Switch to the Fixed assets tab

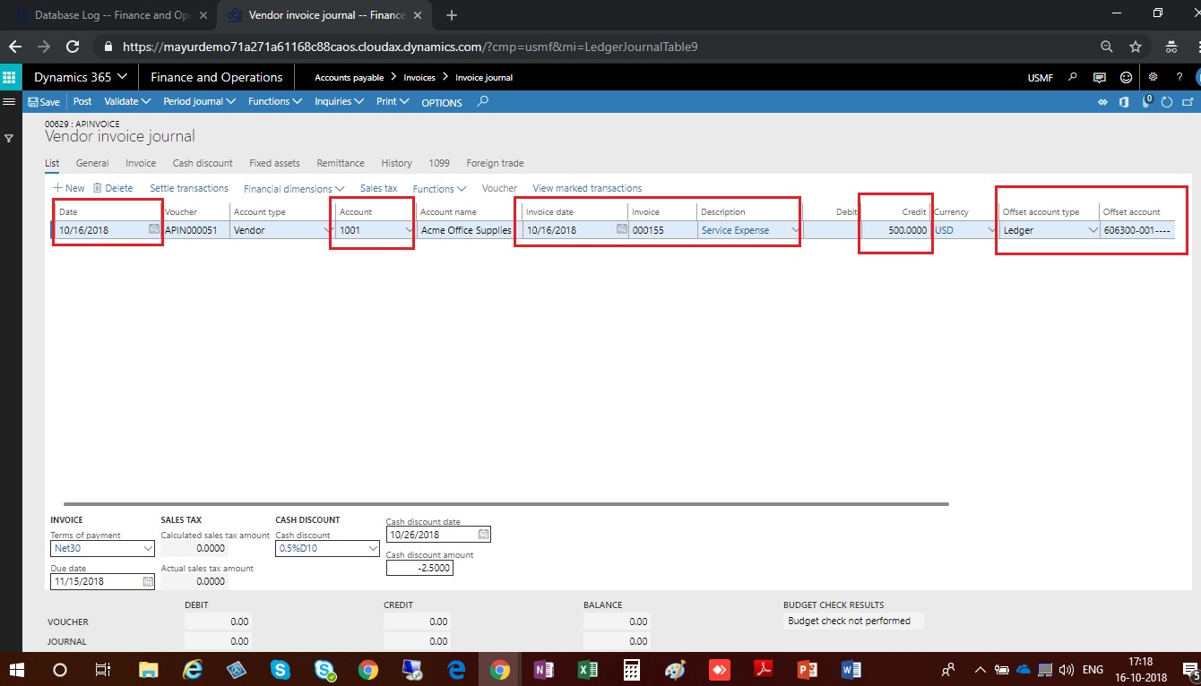pyautogui.click(x=274, y=163)
